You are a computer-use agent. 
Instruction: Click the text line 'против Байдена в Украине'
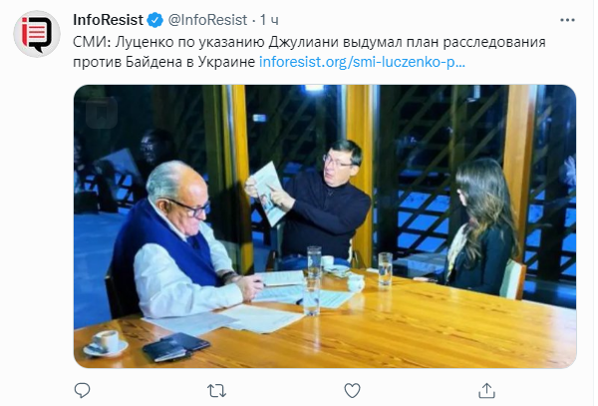[164, 62]
